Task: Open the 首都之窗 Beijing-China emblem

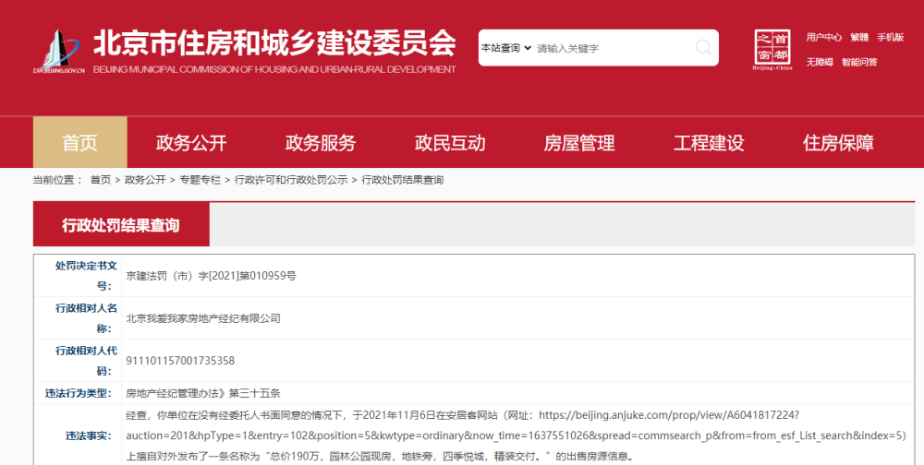Action: (772, 50)
